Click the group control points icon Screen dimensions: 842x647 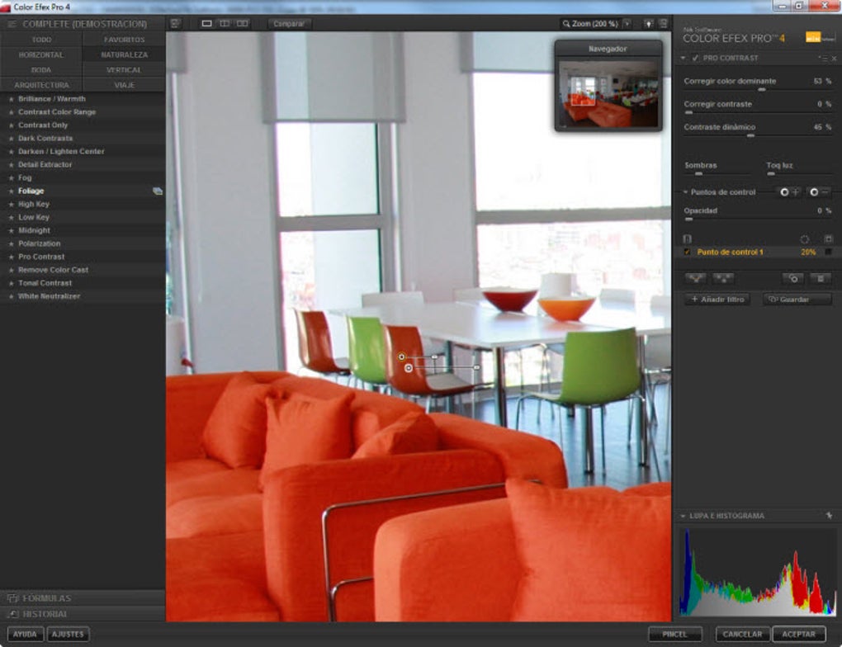coord(696,278)
